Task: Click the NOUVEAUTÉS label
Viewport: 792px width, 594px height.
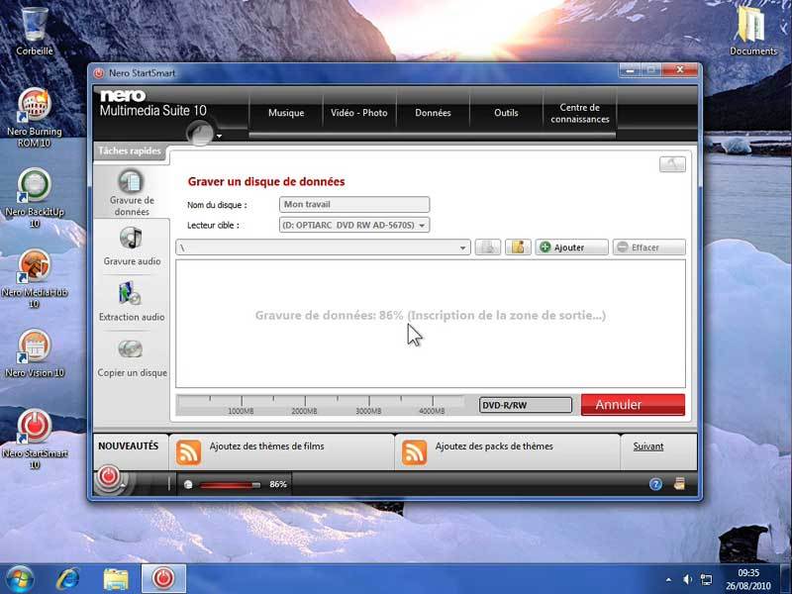Action: point(129,446)
